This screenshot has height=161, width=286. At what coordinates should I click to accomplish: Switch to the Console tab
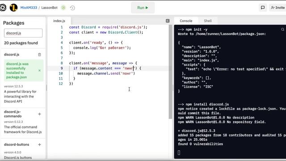click(186, 21)
